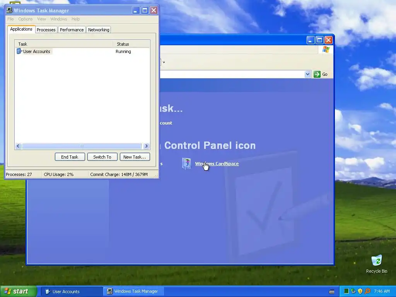Switch to the Processes tab
The width and height of the screenshot is (396, 297).
(x=46, y=29)
